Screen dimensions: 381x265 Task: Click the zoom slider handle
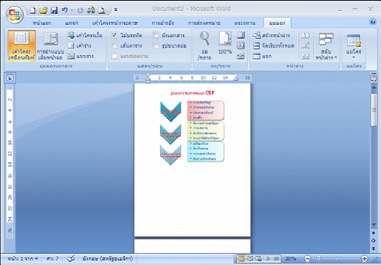click(319, 258)
